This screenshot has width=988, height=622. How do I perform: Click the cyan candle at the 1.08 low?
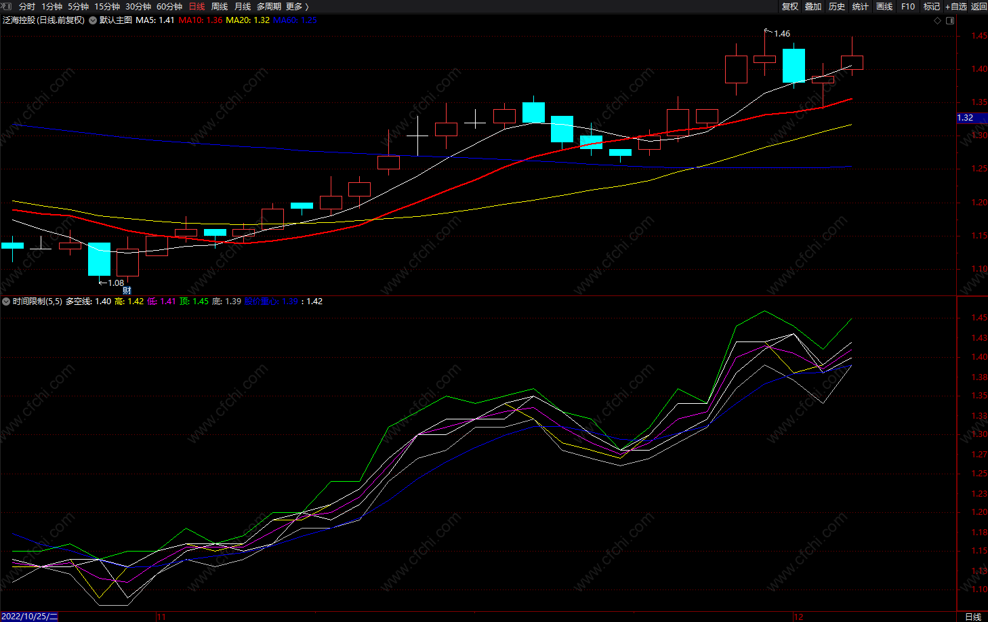pyautogui.click(x=99, y=260)
